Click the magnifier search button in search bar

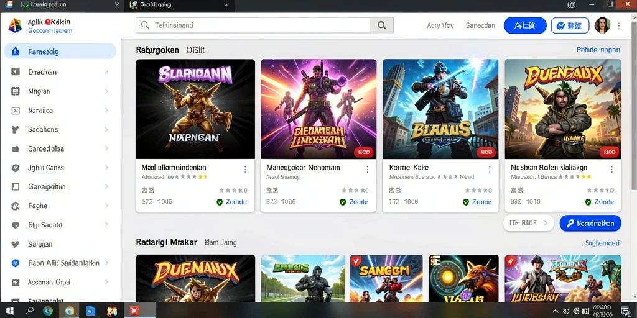(x=381, y=25)
